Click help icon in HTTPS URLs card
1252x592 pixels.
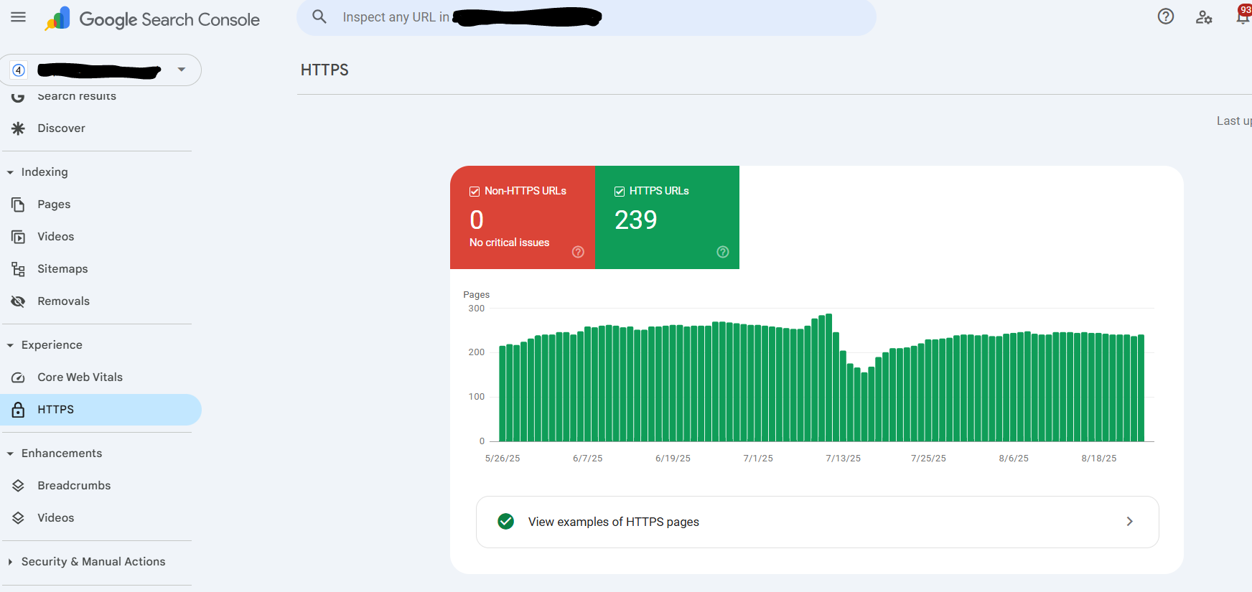[x=723, y=252]
